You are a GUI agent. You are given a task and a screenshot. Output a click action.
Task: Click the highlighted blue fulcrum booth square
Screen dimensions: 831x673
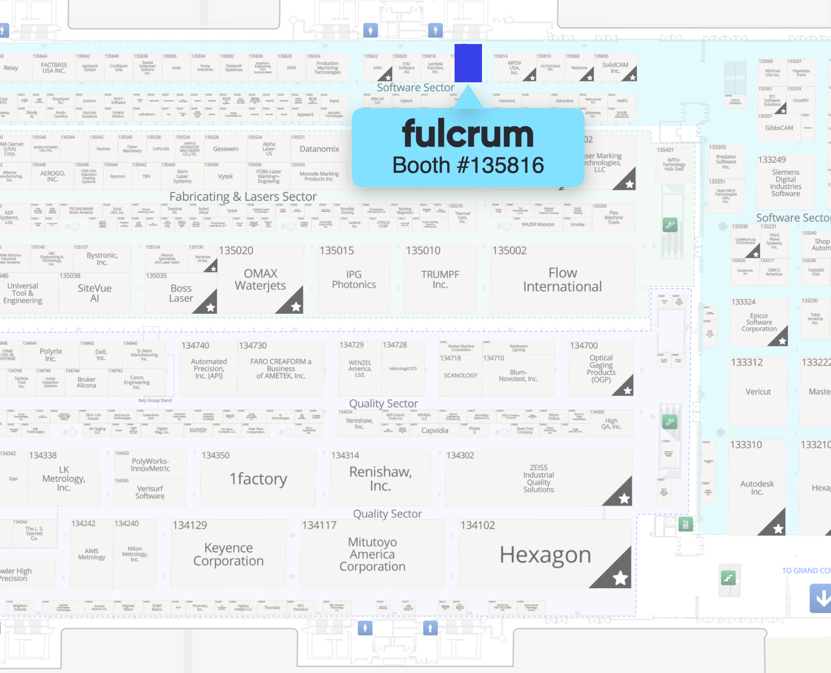[x=468, y=63]
